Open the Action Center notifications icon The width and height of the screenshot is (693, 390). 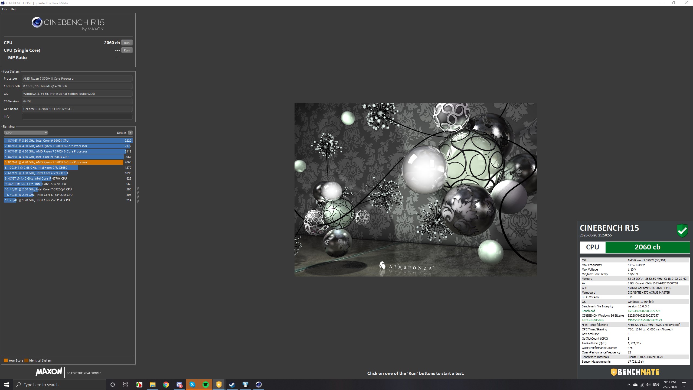pos(684,385)
